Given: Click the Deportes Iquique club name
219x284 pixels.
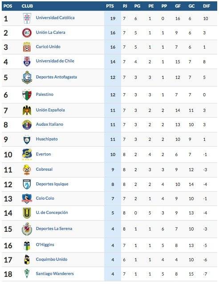Looking at the screenshot, I should (52, 184).
